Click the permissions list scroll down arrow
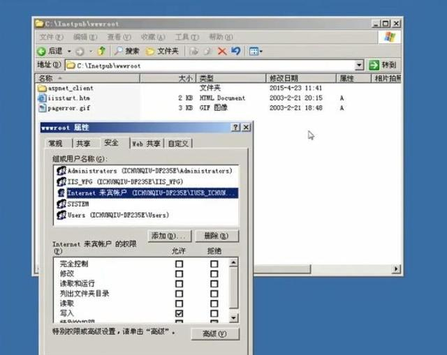Image resolution: width=447 pixels, height=355 pixels. coord(233,318)
